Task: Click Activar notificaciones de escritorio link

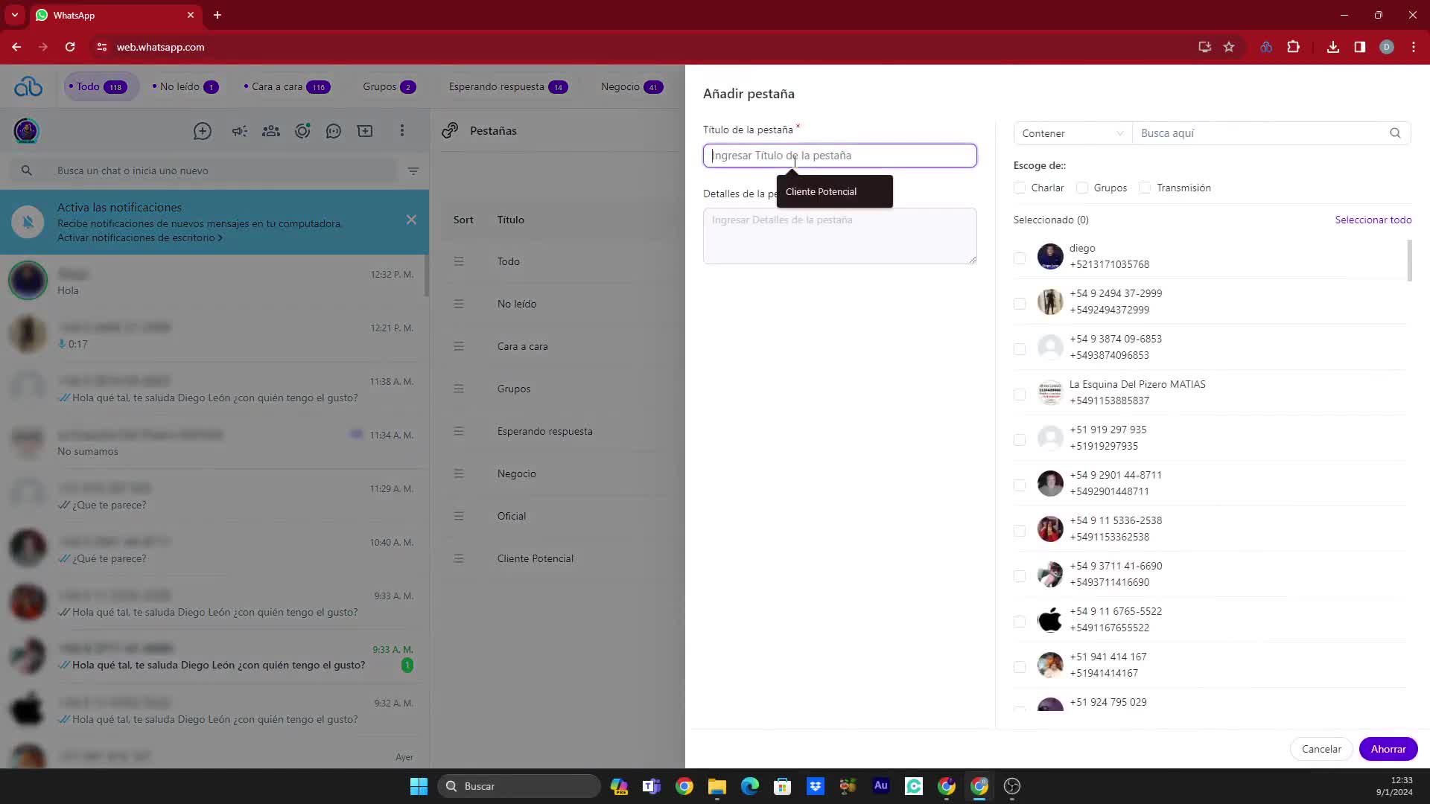Action: point(140,238)
